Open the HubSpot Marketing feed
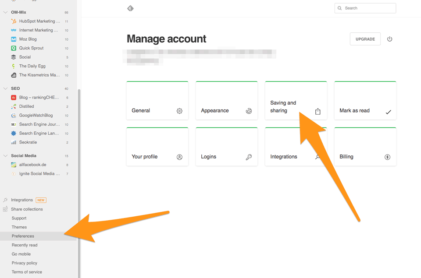Screen dimensions: 421x278 click(x=39, y=21)
